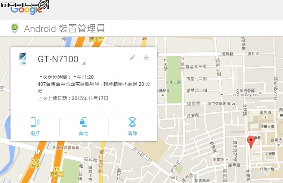Click the Android Device Manager green icon
Image resolution: width=283 pixels, height=183 pixels.
tap(15, 28)
